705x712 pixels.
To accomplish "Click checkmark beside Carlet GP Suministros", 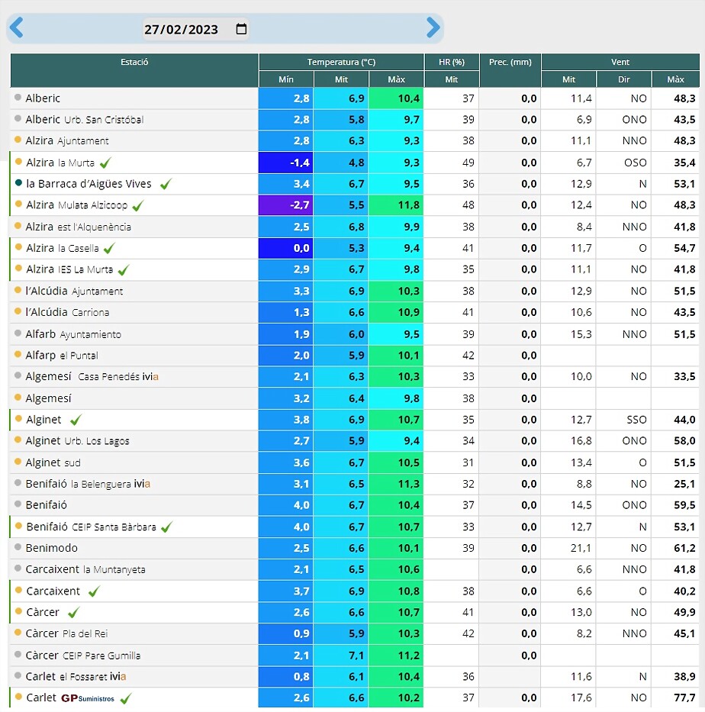I will (126, 698).
